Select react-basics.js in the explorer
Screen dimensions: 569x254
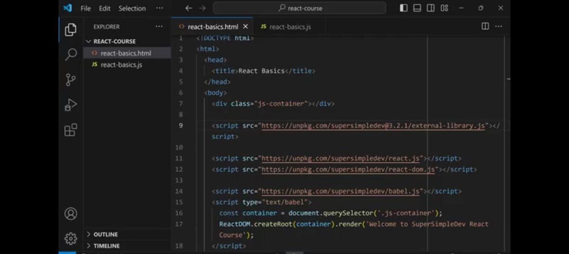tap(127, 64)
